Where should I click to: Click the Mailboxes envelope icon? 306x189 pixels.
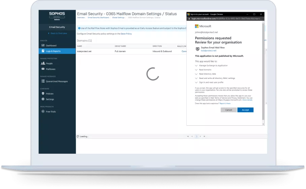[43, 69]
